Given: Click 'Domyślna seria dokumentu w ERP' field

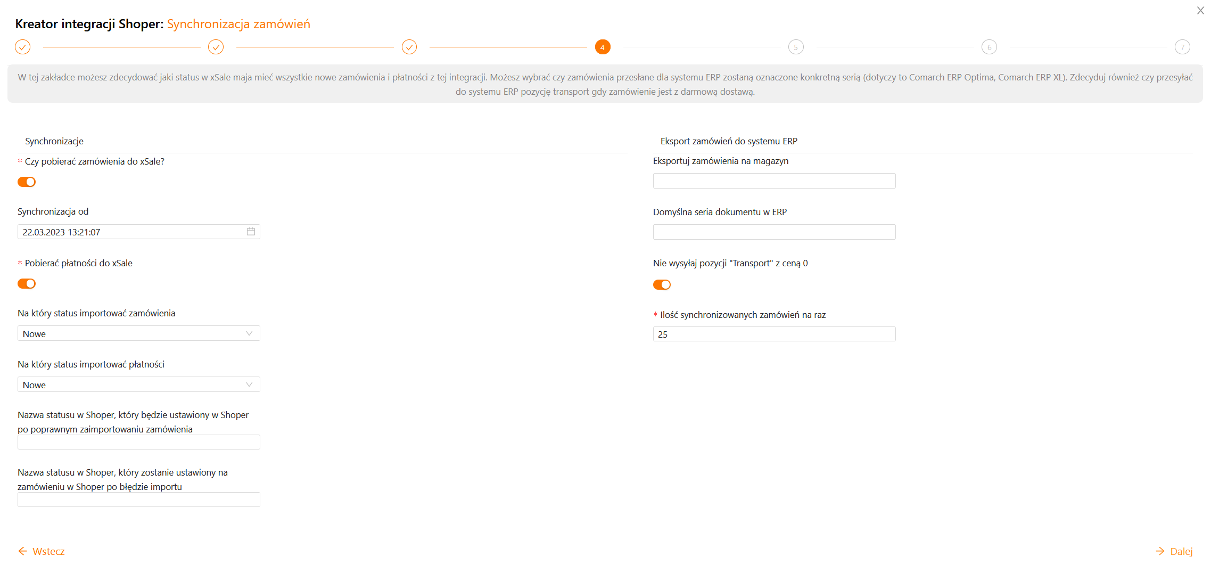Looking at the screenshot, I should click(x=774, y=232).
